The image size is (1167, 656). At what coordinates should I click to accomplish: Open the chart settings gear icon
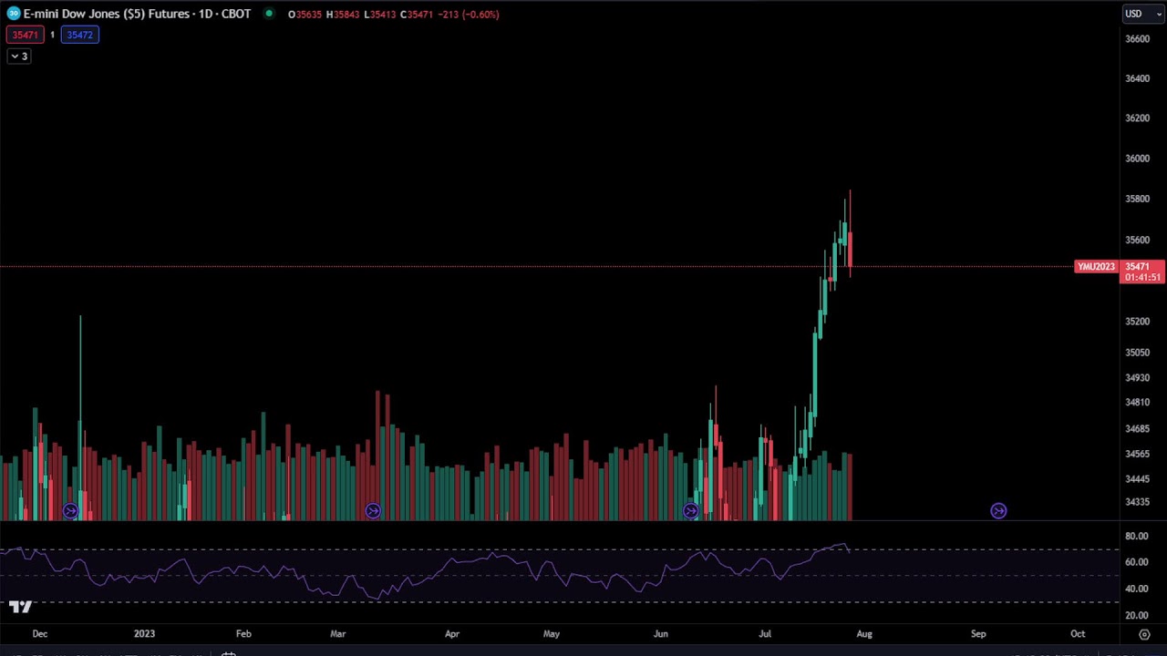1144,634
